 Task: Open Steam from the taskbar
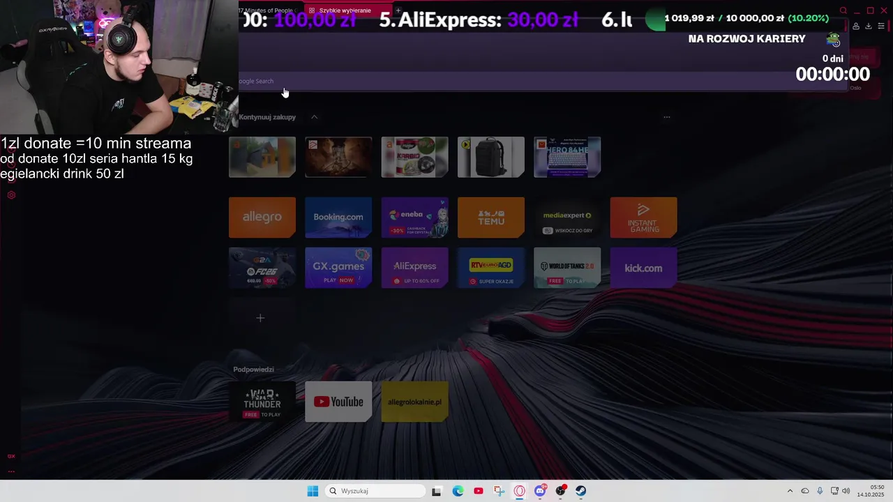click(580, 491)
